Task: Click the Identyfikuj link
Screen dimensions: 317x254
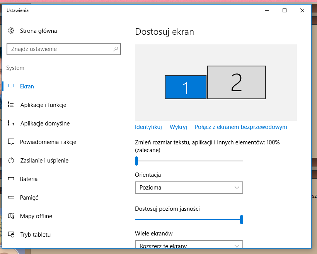Action: pyautogui.click(x=148, y=127)
